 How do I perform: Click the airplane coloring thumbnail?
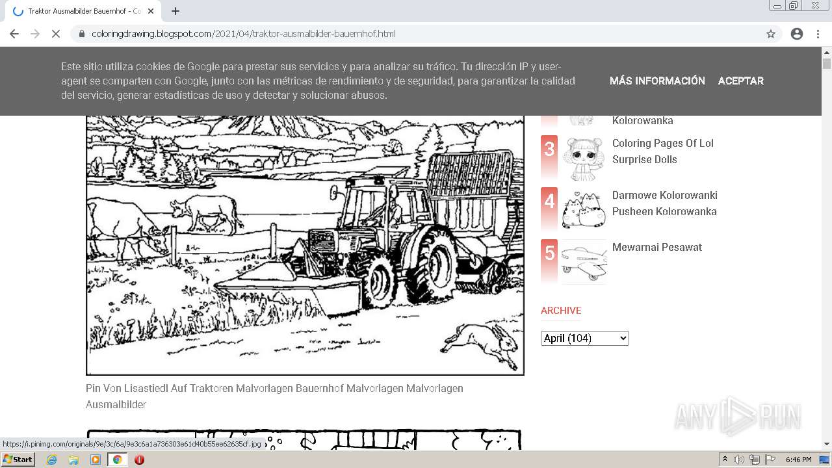[x=584, y=262]
